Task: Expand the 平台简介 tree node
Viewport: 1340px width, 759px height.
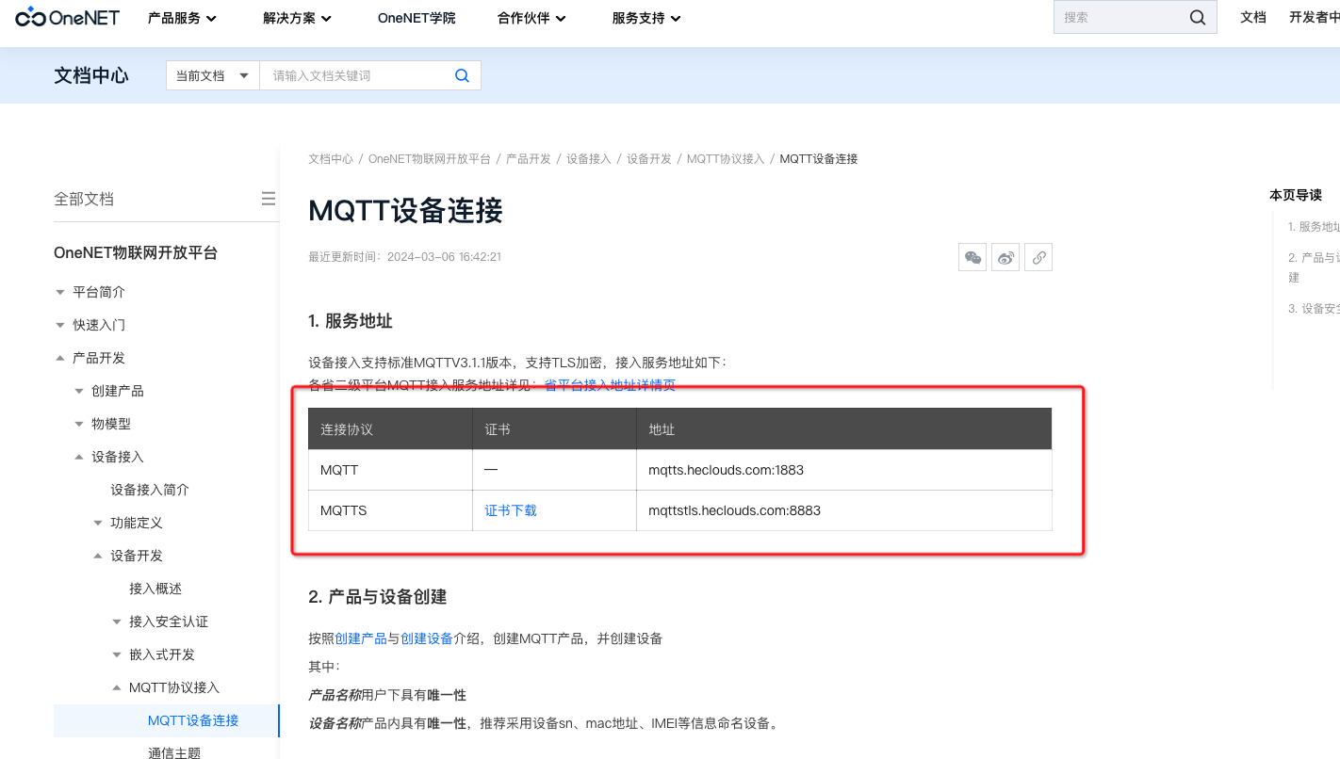Action: 61,292
